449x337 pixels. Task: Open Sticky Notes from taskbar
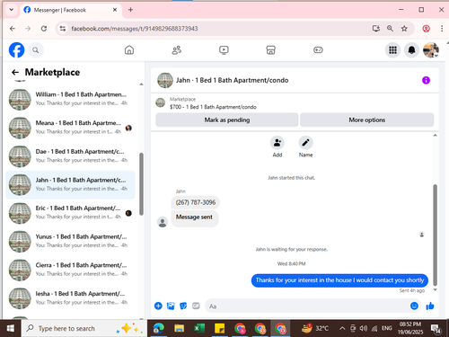point(219,328)
